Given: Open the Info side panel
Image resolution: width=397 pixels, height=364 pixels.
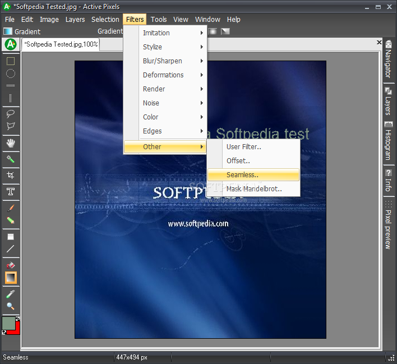Looking at the screenshot, I should (x=389, y=181).
